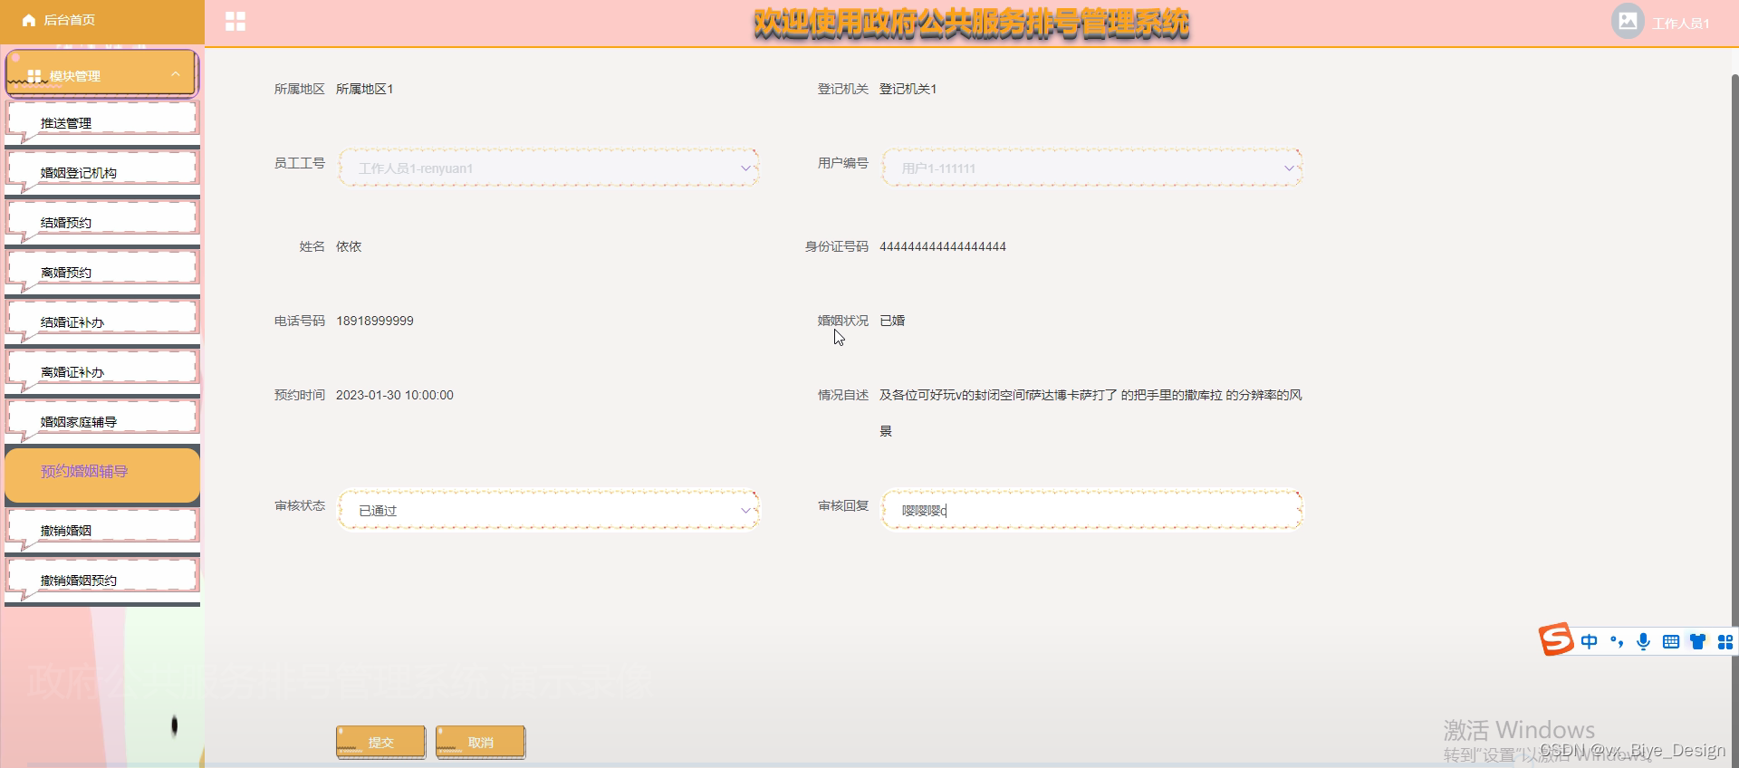Open the user avatar icon
Screen dimensions: 1739x768
pos(1628,21)
